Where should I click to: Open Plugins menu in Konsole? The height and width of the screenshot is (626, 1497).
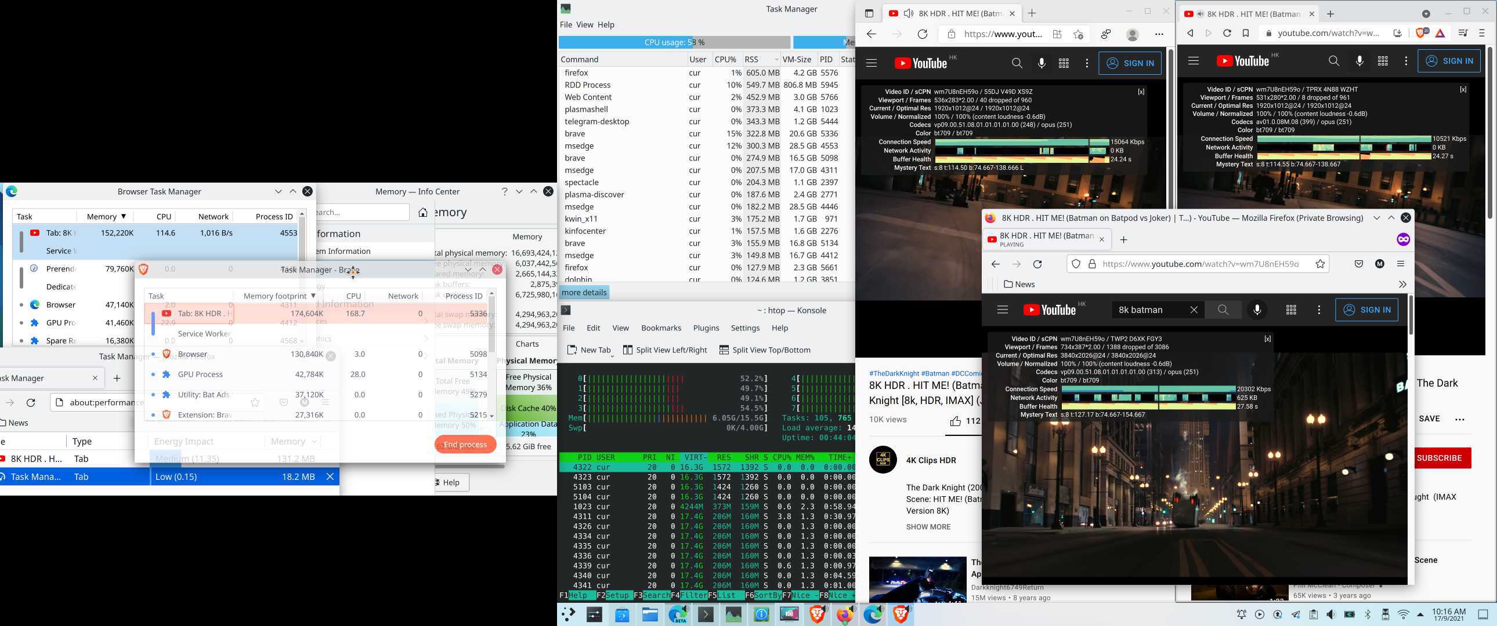(x=706, y=328)
